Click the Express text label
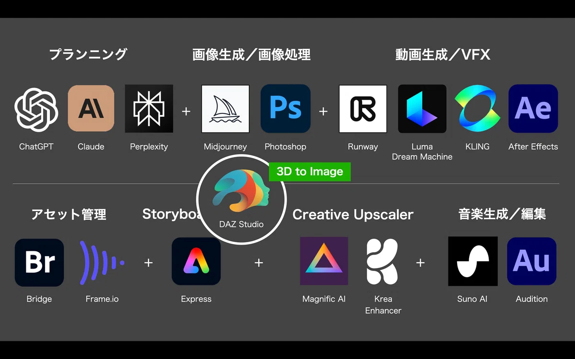The width and height of the screenshot is (575, 359). pos(196,300)
